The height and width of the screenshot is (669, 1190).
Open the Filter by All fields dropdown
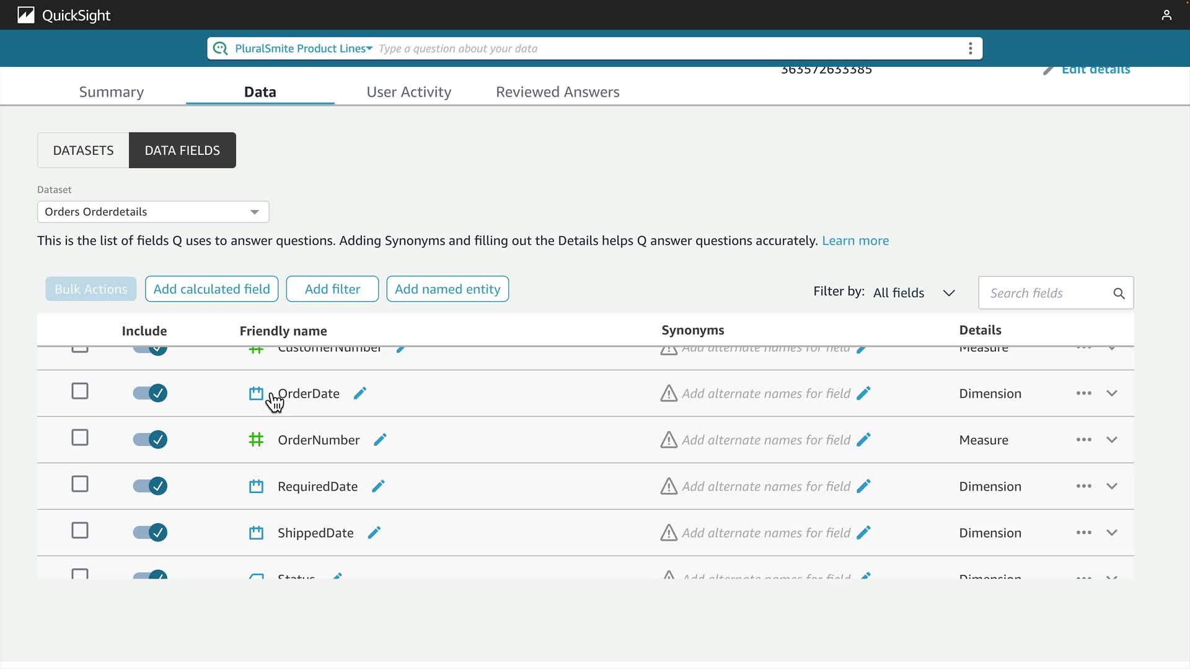tap(914, 293)
